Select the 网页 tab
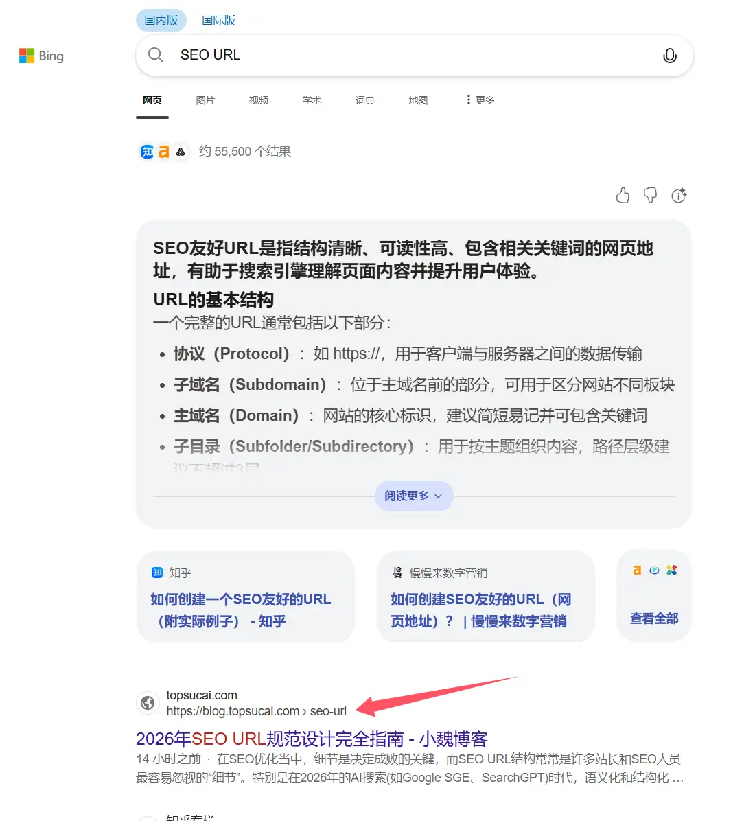The width and height of the screenshot is (755, 821). pyautogui.click(x=152, y=100)
